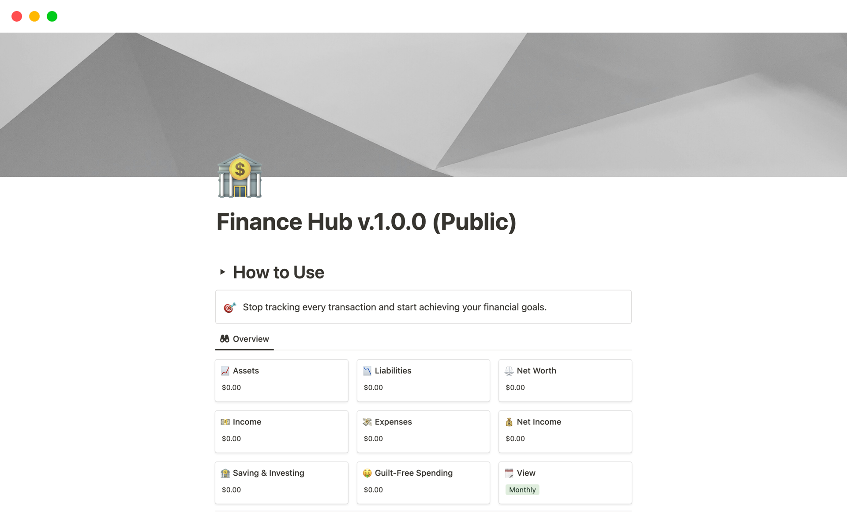Click the Finance Hub bank building icon
The height and width of the screenshot is (529, 847).
pos(241,177)
